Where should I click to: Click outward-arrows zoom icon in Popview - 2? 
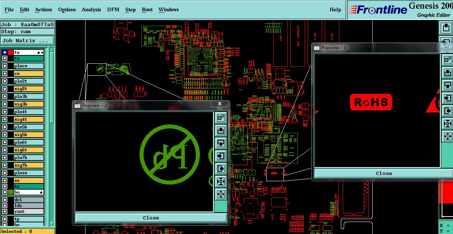click(221, 194)
